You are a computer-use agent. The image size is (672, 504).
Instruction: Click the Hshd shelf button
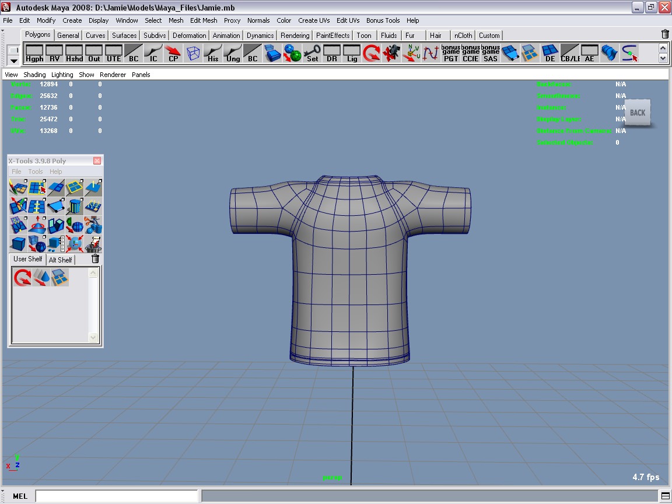[x=74, y=54]
